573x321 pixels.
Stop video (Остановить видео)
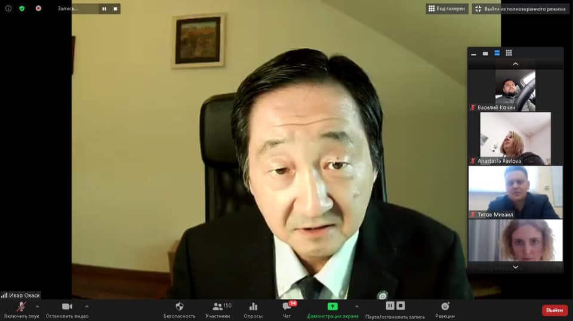coord(67,310)
